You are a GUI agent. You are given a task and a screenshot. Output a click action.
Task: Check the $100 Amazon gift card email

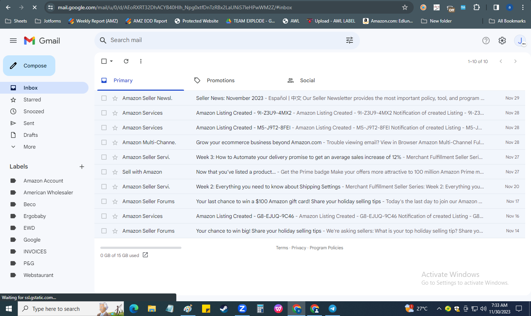click(x=104, y=201)
